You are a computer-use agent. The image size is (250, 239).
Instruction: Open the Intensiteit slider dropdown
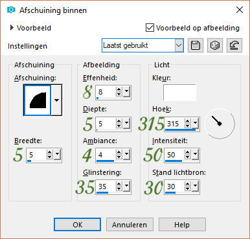point(196,155)
